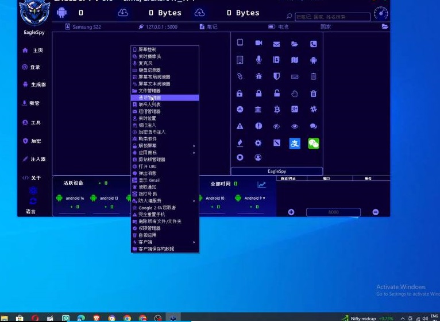Viewport: 440px width, 322px height.
Task: Toggle the eye icon in icon grid
Action: point(295,126)
